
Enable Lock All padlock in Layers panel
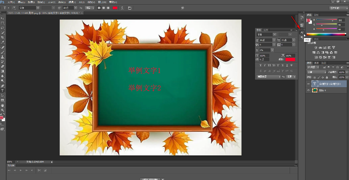(x=327, y=77)
